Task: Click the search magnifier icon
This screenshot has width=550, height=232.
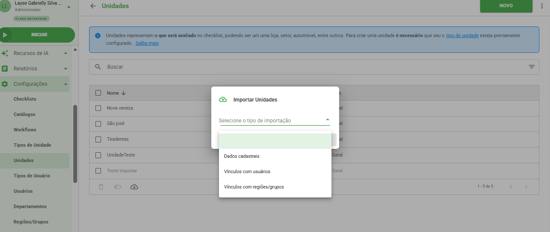Action: coord(98,67)
